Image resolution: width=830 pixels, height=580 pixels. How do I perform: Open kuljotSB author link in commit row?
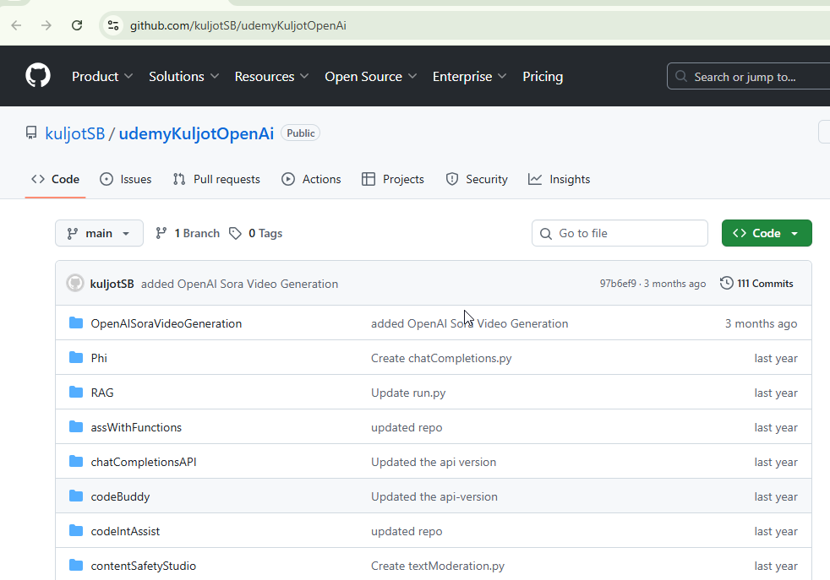tap(112, 284)
